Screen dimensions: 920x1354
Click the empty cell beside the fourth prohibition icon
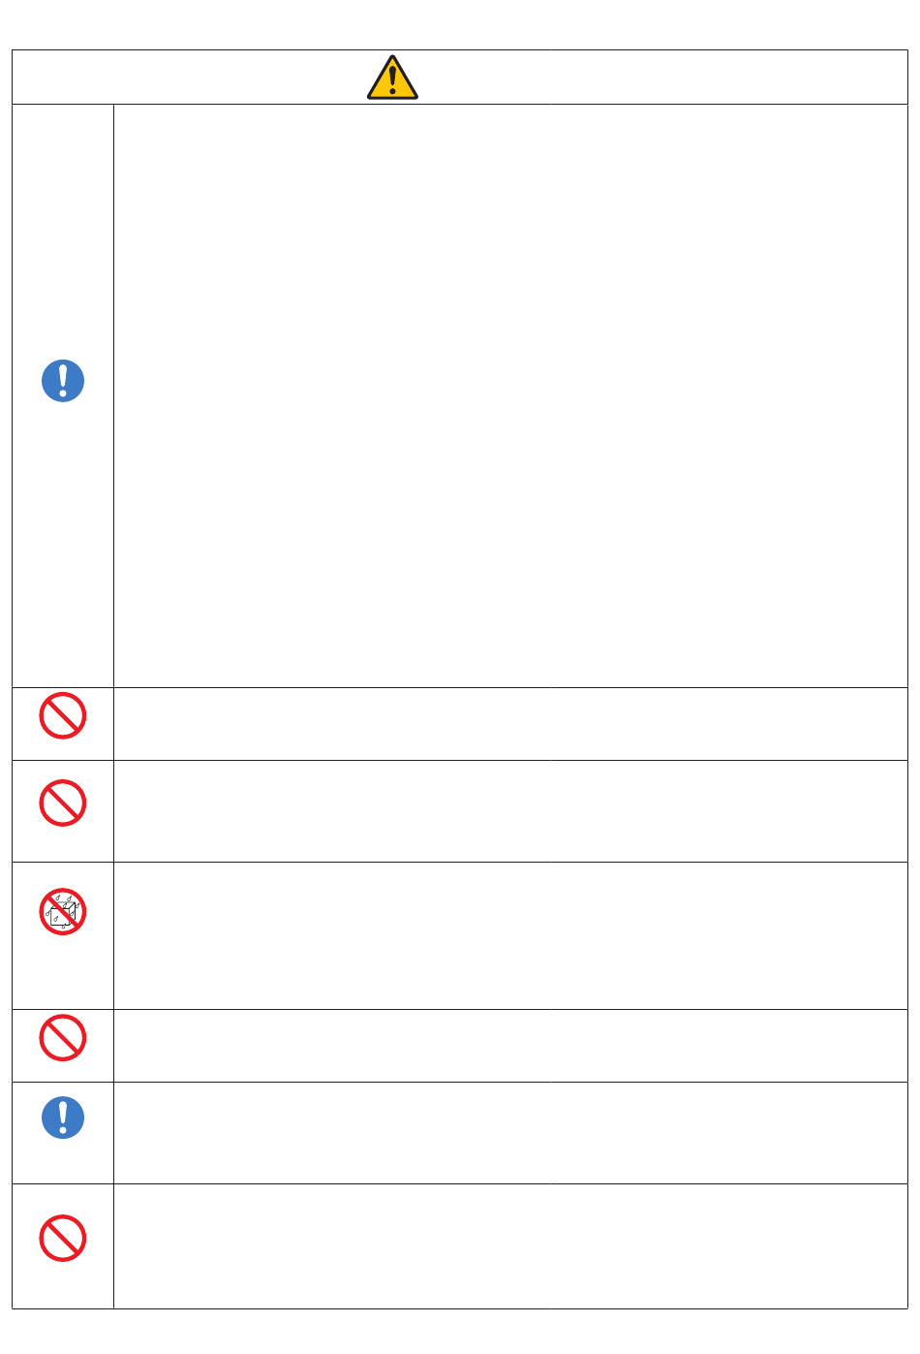510,1046
